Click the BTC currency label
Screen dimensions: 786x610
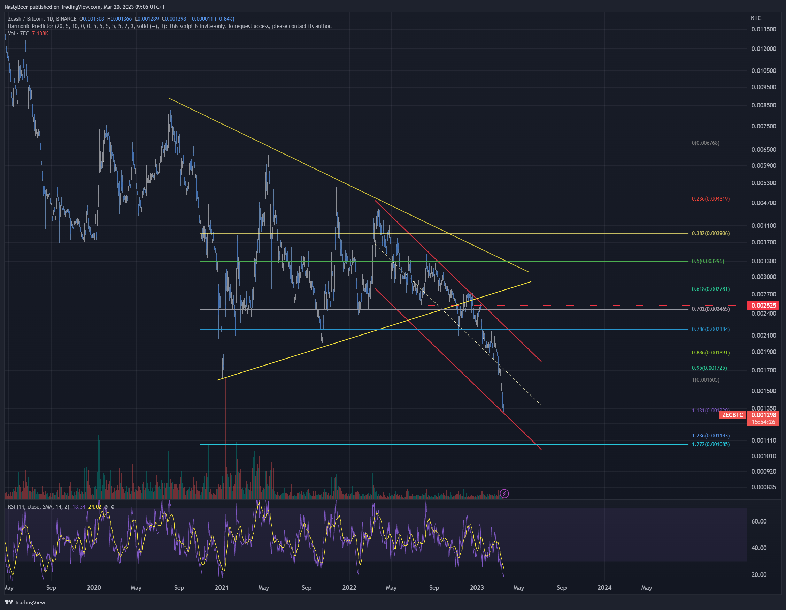click(x=756, y=18)
